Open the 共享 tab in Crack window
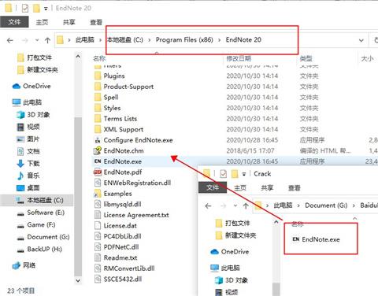Viewport: 378px width, 296px height. 267,188
